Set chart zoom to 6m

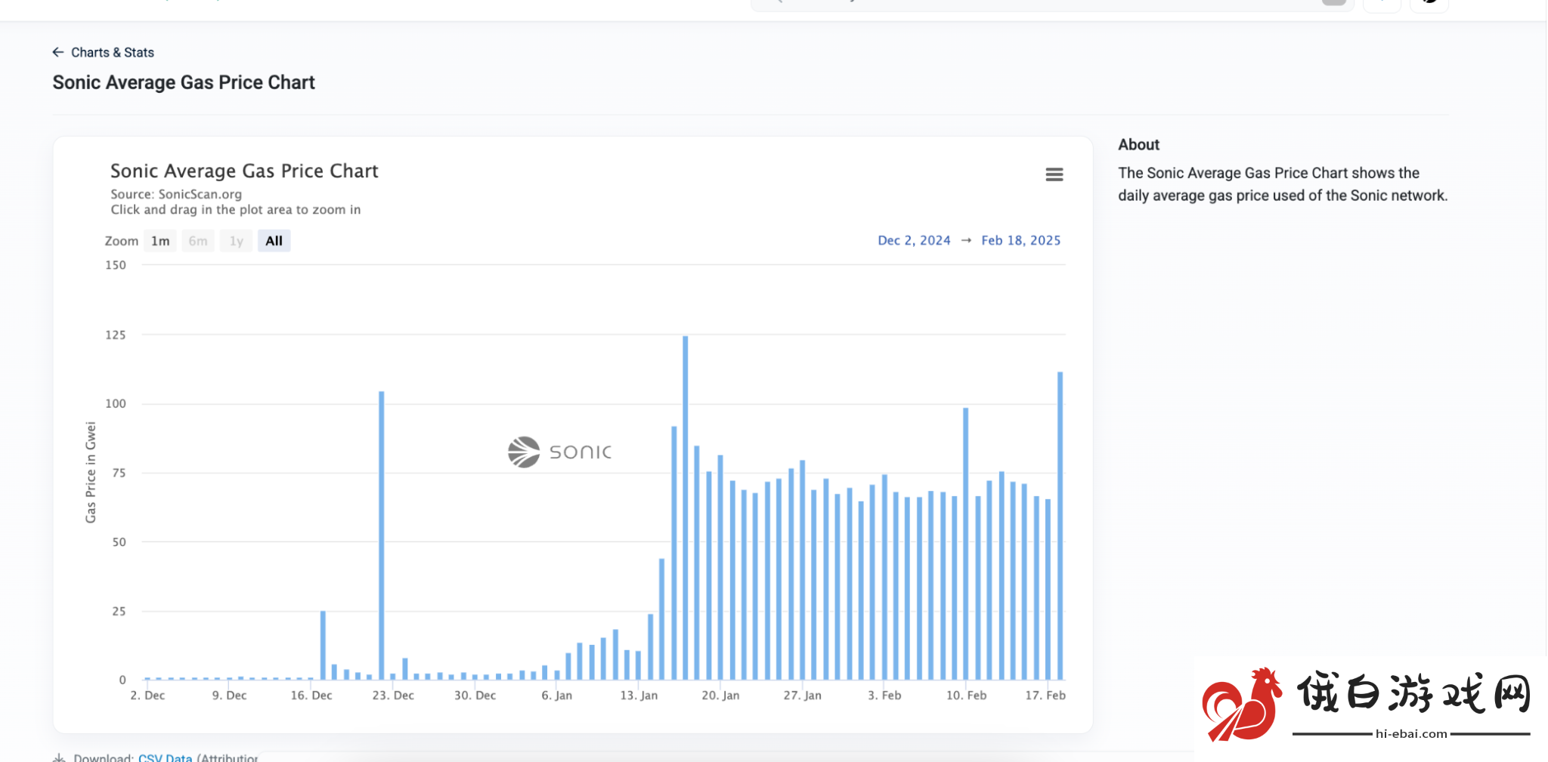point(198,241)
